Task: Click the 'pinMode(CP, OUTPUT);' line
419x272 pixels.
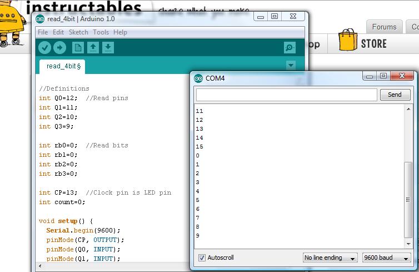Action: point(85,240)
